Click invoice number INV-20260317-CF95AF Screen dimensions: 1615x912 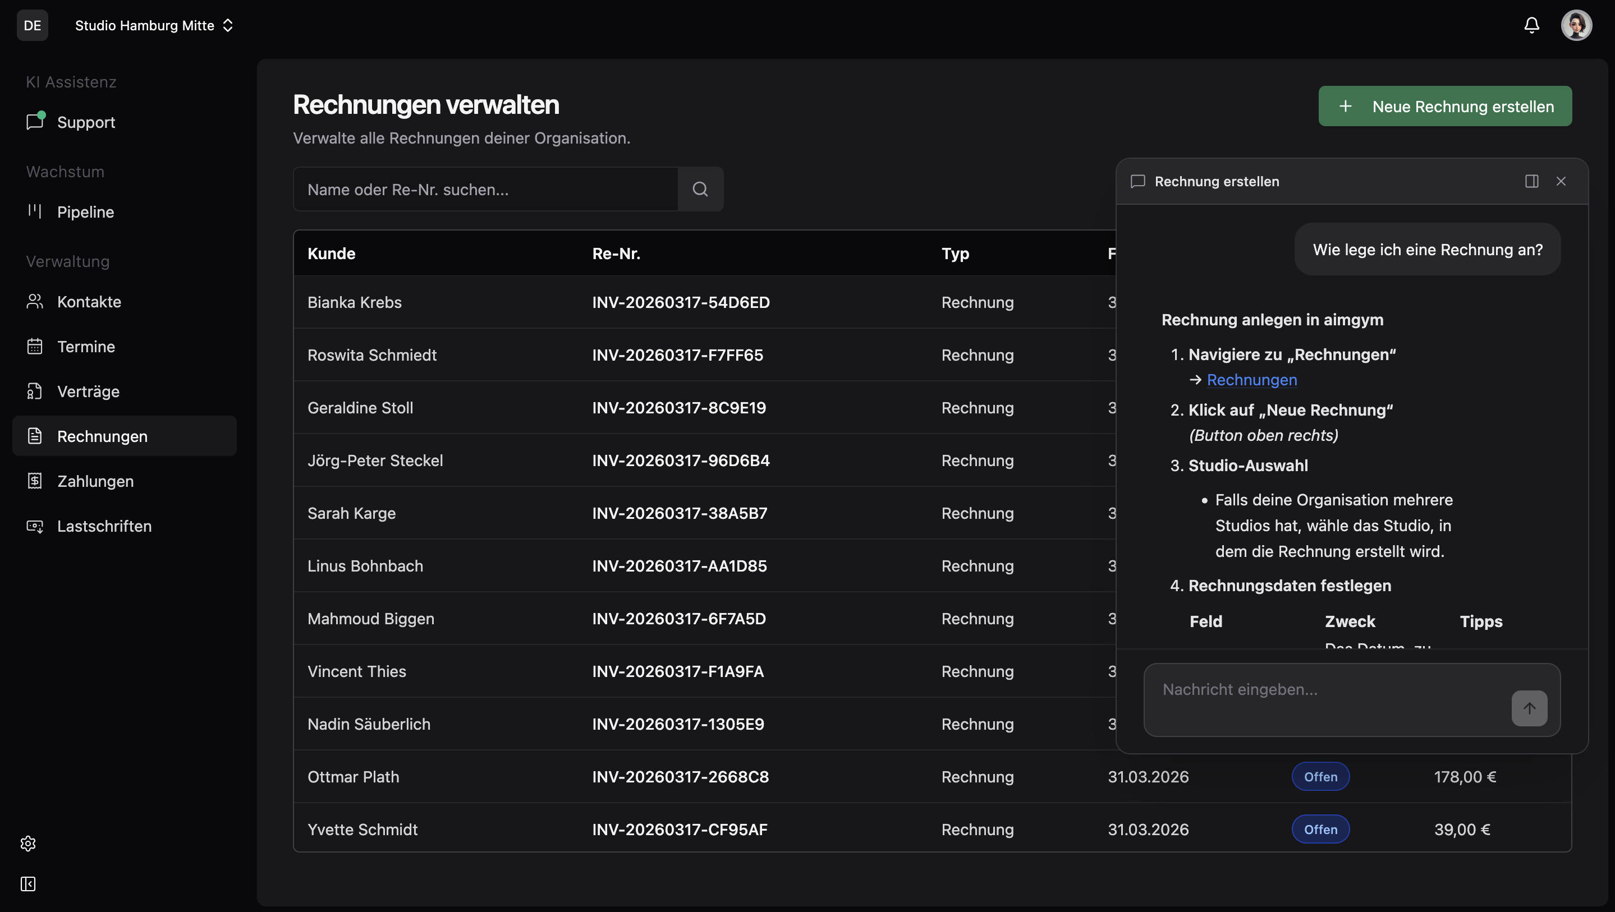[680, 829]
